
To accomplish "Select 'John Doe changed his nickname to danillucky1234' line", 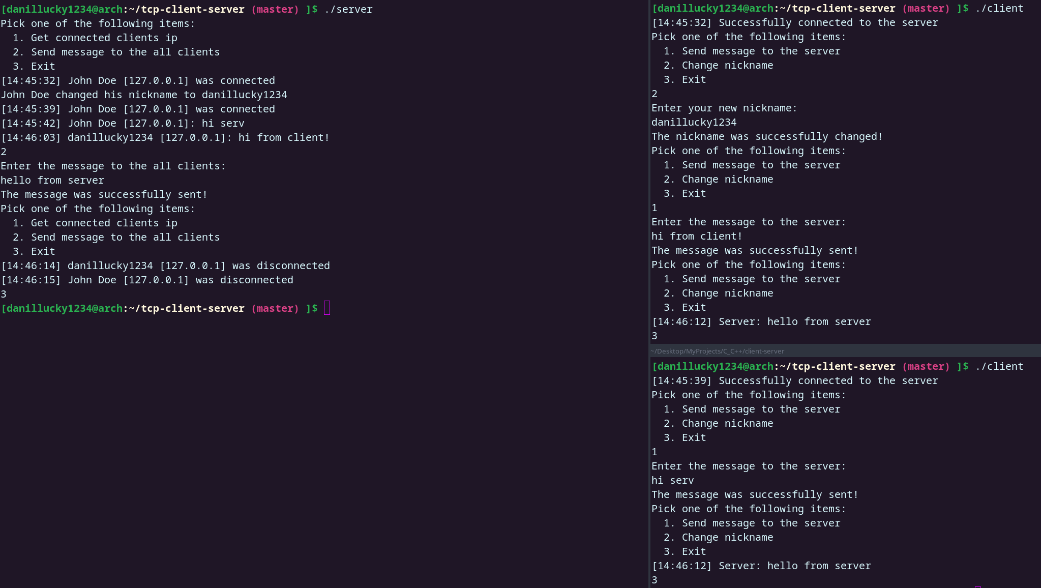I will pyautogui.click(x=144, y=95).
